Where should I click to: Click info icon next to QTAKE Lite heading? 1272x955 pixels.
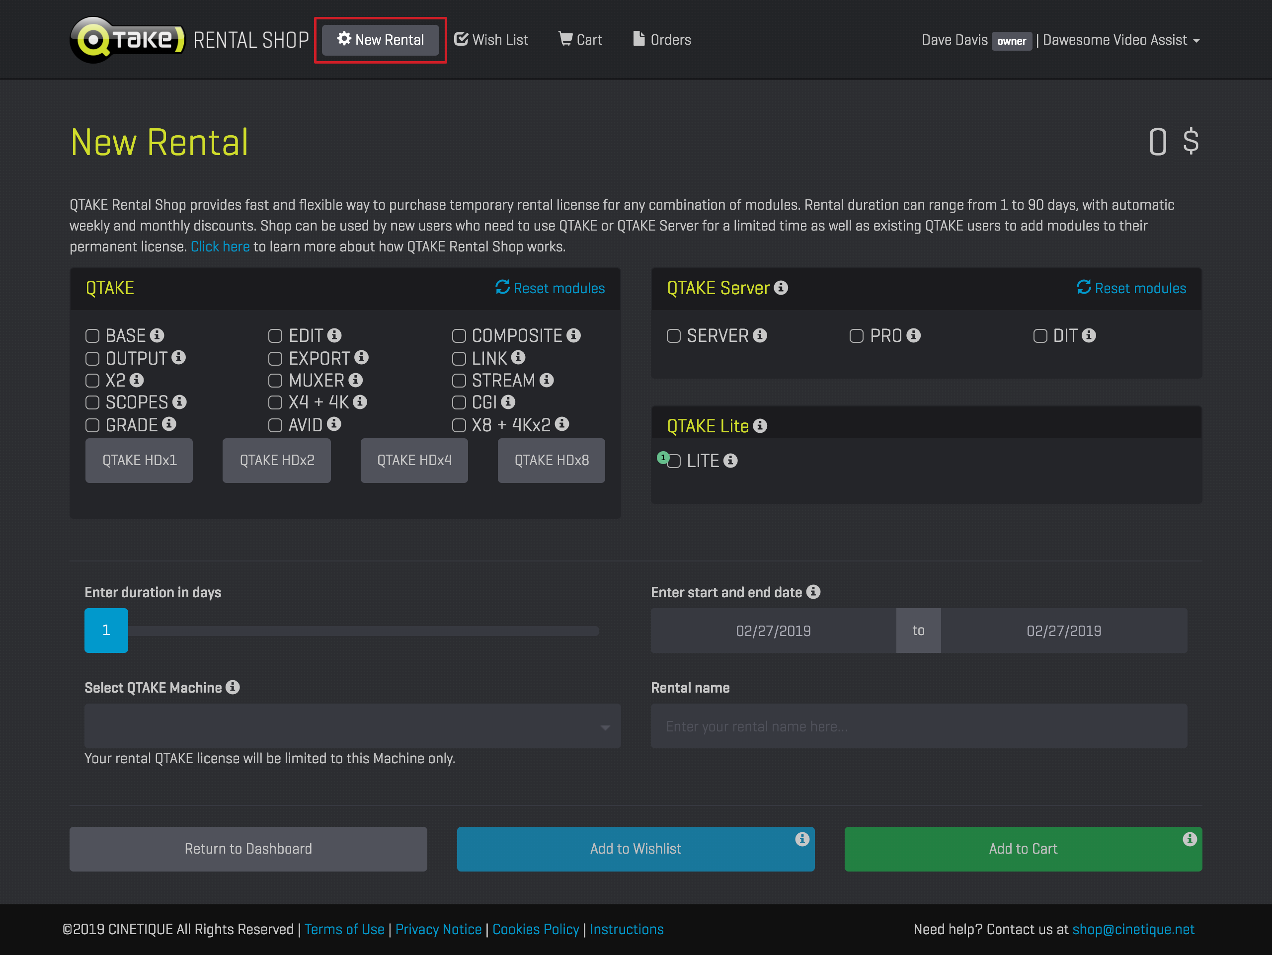[x=760, y=425]
